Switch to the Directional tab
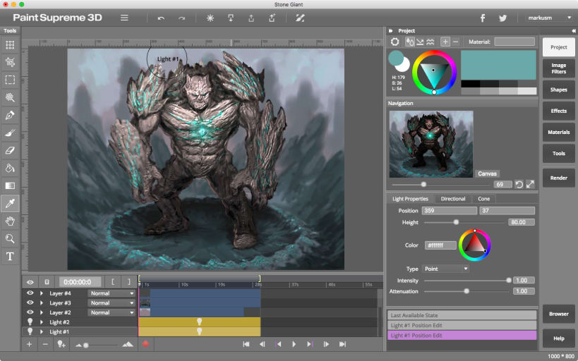Viewport: 578px width, 361px height. 452,199
